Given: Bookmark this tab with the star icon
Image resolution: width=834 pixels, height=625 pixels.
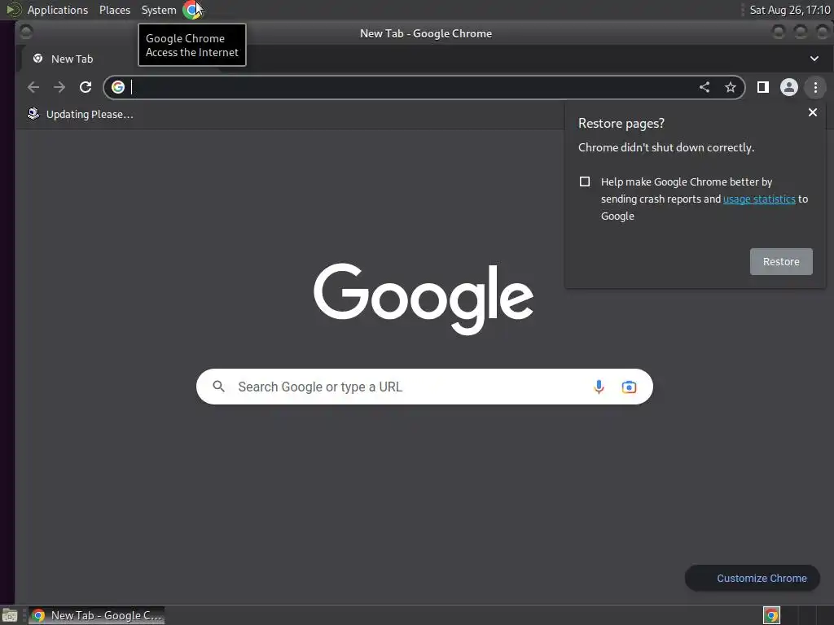Looking at the screenshot, I should pyautogui.click(x=731, y=87).
